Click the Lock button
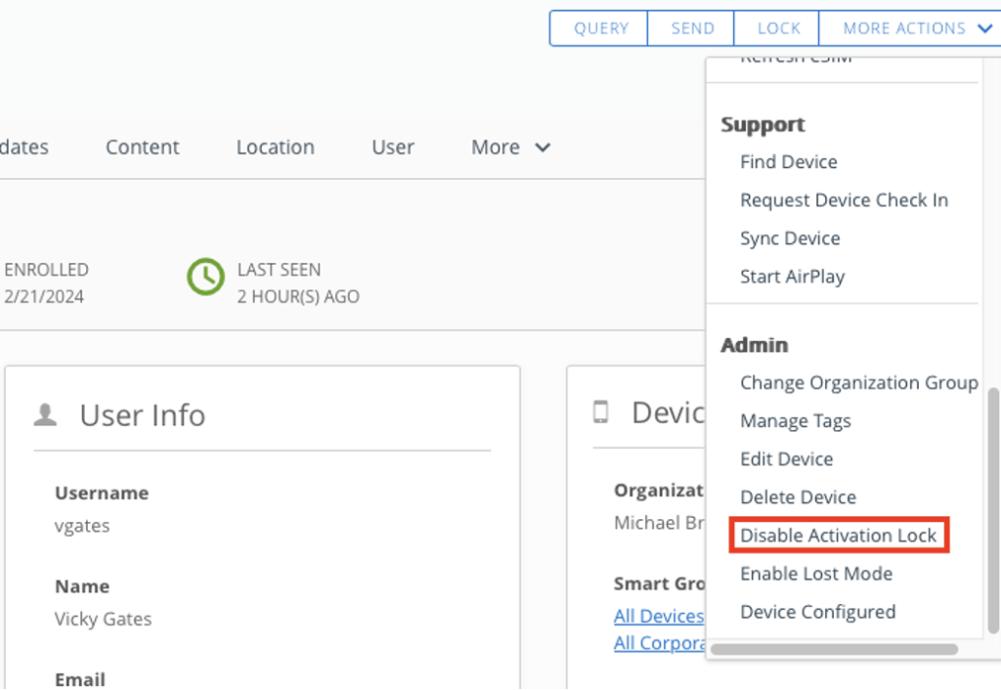Viewport: 1001px width, 690px height. click(778, 28)
